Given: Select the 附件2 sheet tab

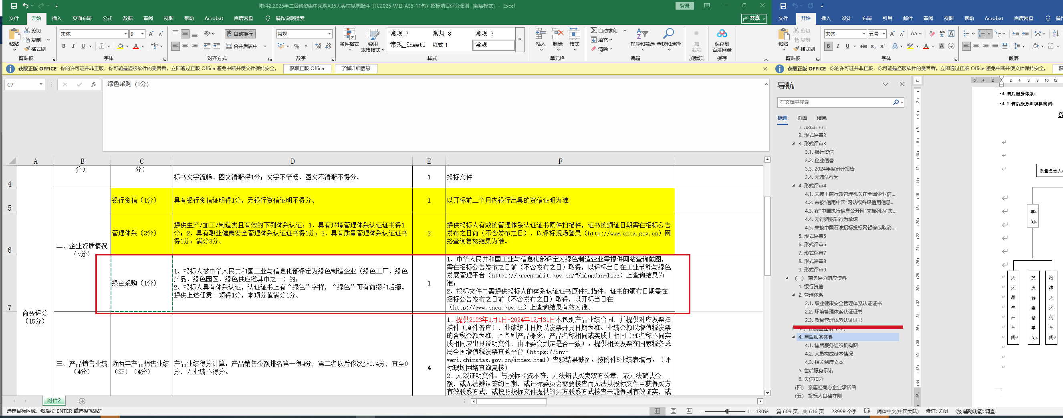Looking at the screenshot, I should [54, 401].
